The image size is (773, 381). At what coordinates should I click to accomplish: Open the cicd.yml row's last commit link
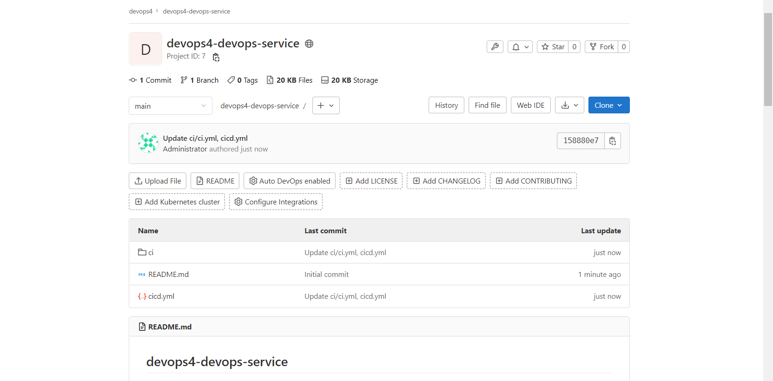click(345, 296)
